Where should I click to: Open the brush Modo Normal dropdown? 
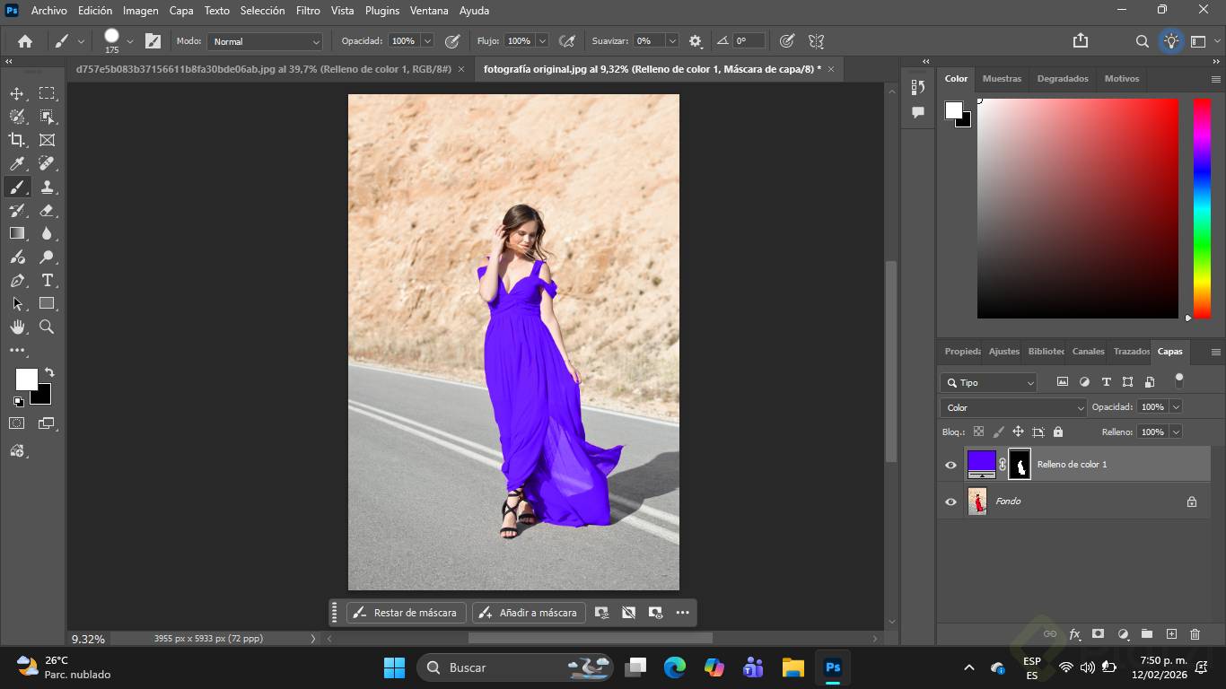(265, 41)
